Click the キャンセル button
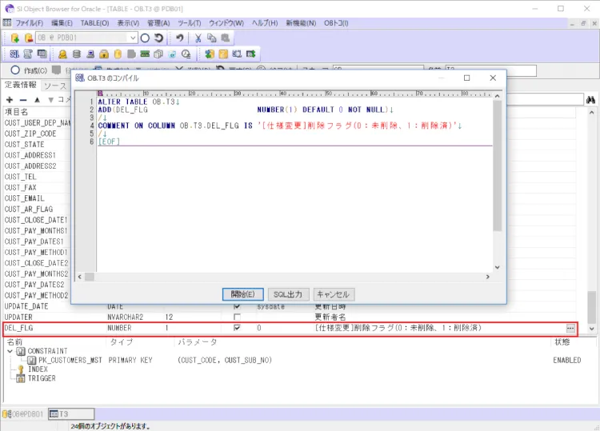 point(334,294)
